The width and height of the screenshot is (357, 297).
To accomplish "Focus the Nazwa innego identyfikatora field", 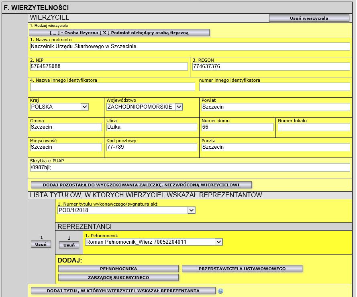I will pos(112,87).
